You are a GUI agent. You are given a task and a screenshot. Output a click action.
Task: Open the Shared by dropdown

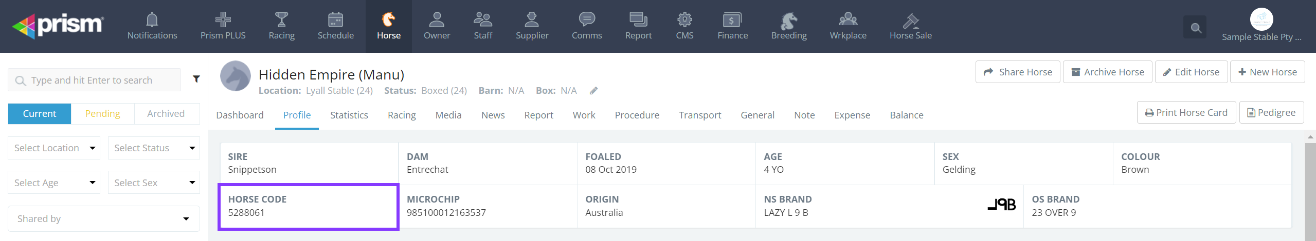(103, 219)
